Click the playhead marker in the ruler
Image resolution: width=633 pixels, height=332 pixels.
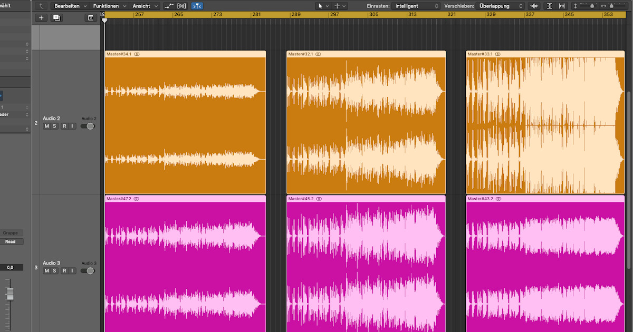click(104, 20)
